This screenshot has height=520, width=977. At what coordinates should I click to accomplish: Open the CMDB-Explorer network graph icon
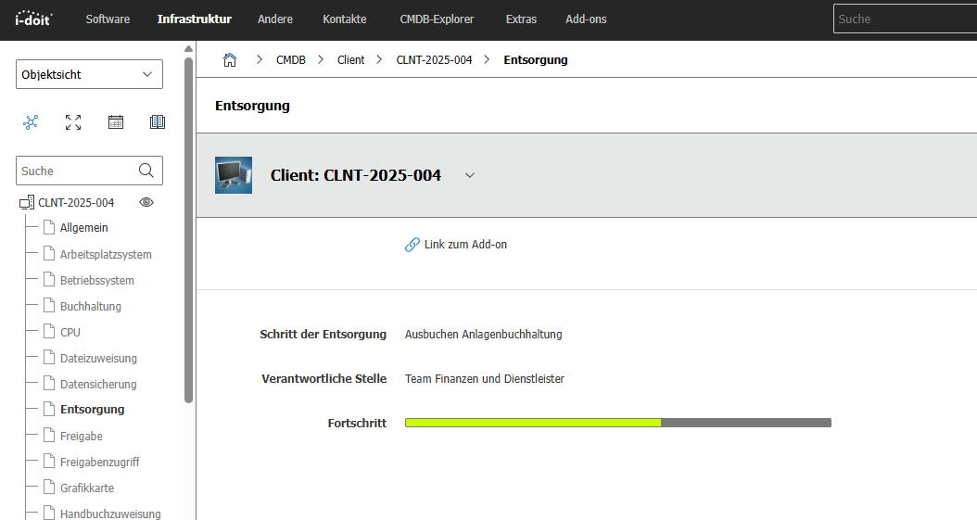tap(31, 122)
